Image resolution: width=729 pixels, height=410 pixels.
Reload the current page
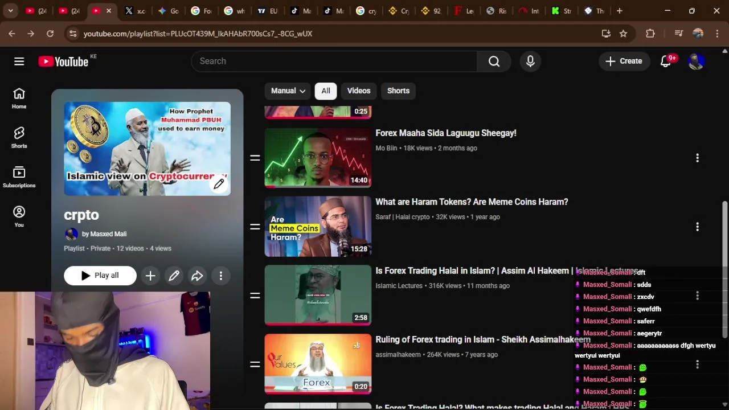[x=50, y=34]
